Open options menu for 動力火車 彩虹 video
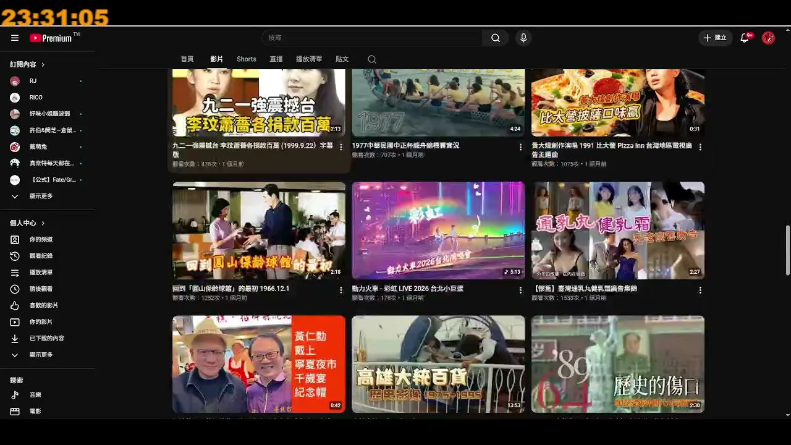Viewport: 791px width, 445px height. click(x=520, y=290)
